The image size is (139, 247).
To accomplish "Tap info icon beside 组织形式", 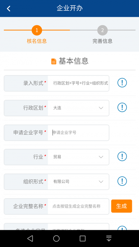I will coord(122,181).
